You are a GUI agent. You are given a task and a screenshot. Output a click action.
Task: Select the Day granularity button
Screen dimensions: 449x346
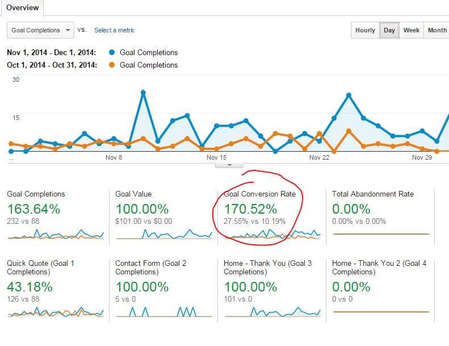point(389,30)
